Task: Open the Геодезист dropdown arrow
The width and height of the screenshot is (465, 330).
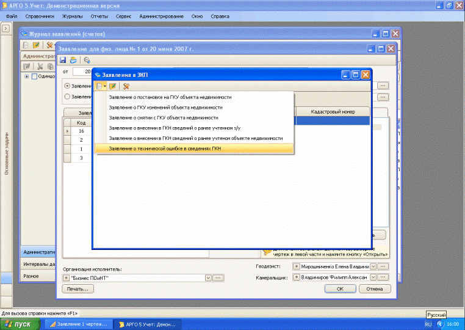Action: click(373, 266)
